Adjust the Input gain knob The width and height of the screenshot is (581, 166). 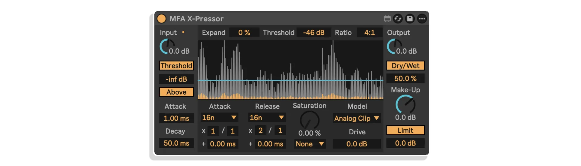tap(166, 46)
